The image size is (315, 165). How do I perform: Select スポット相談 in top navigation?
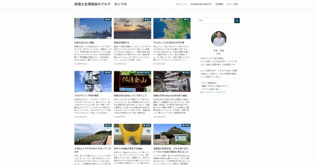[x=232, y=4]
